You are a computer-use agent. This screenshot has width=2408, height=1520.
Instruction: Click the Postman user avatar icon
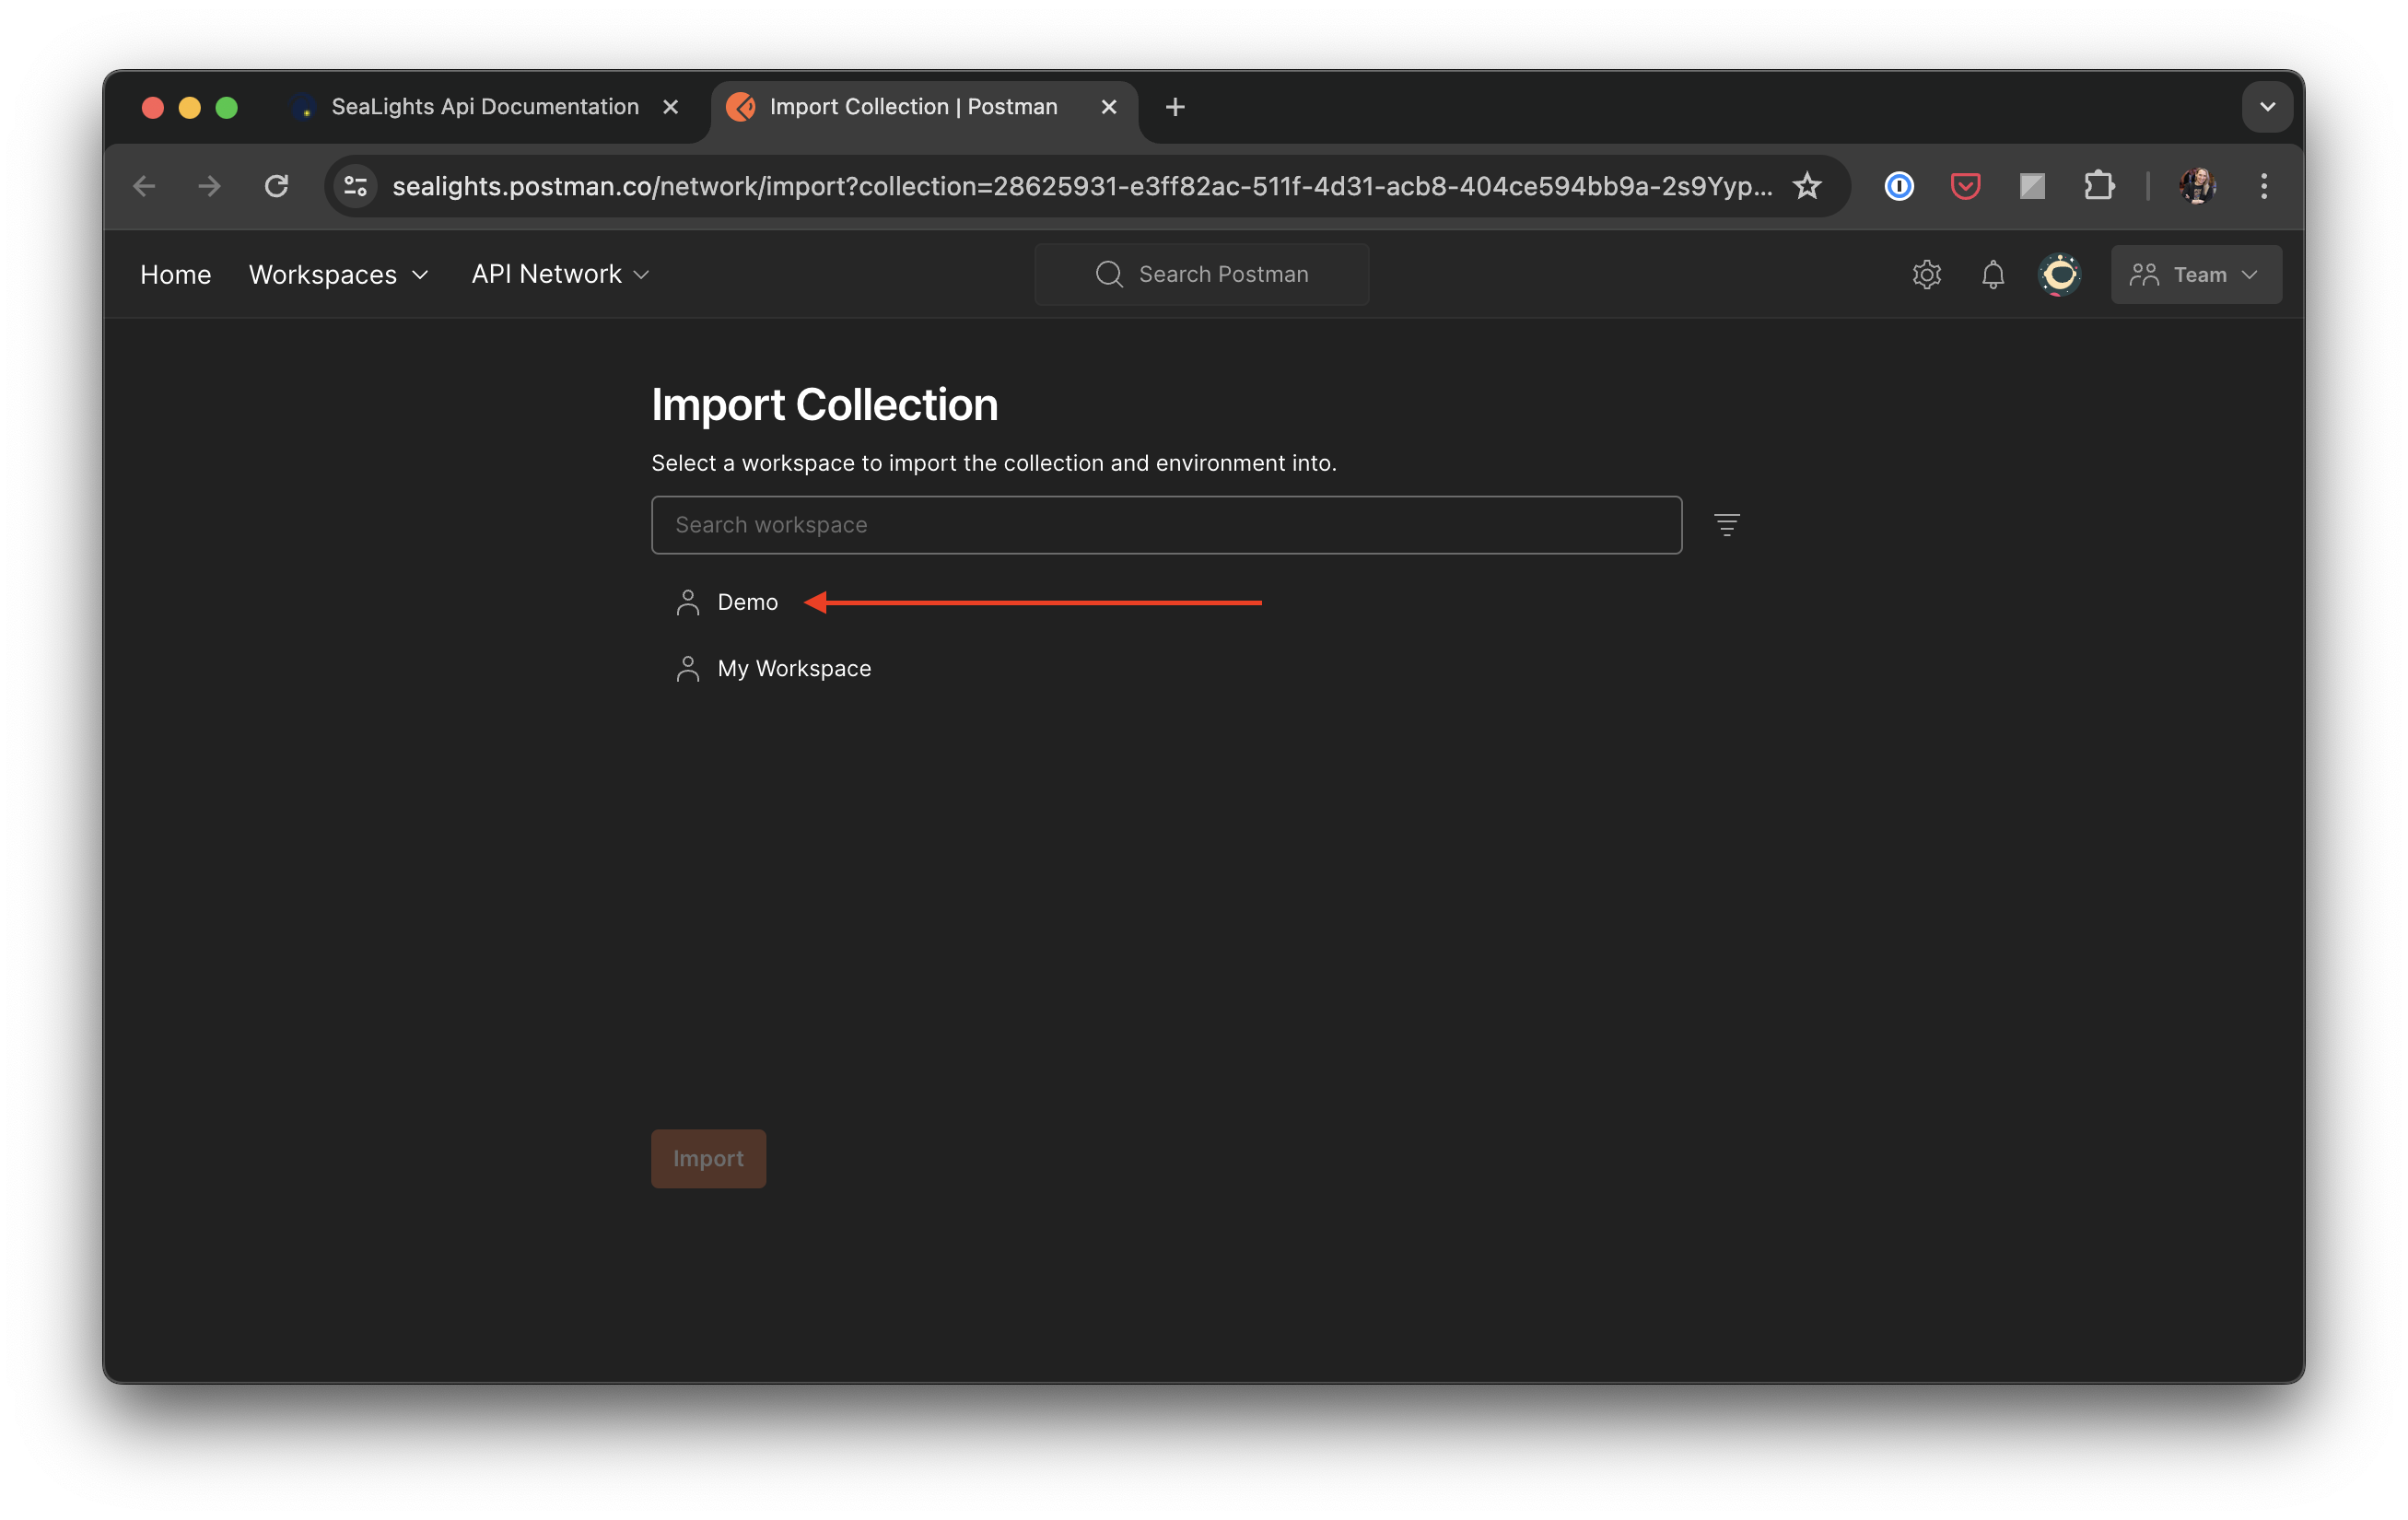[x=2059, y=274]
